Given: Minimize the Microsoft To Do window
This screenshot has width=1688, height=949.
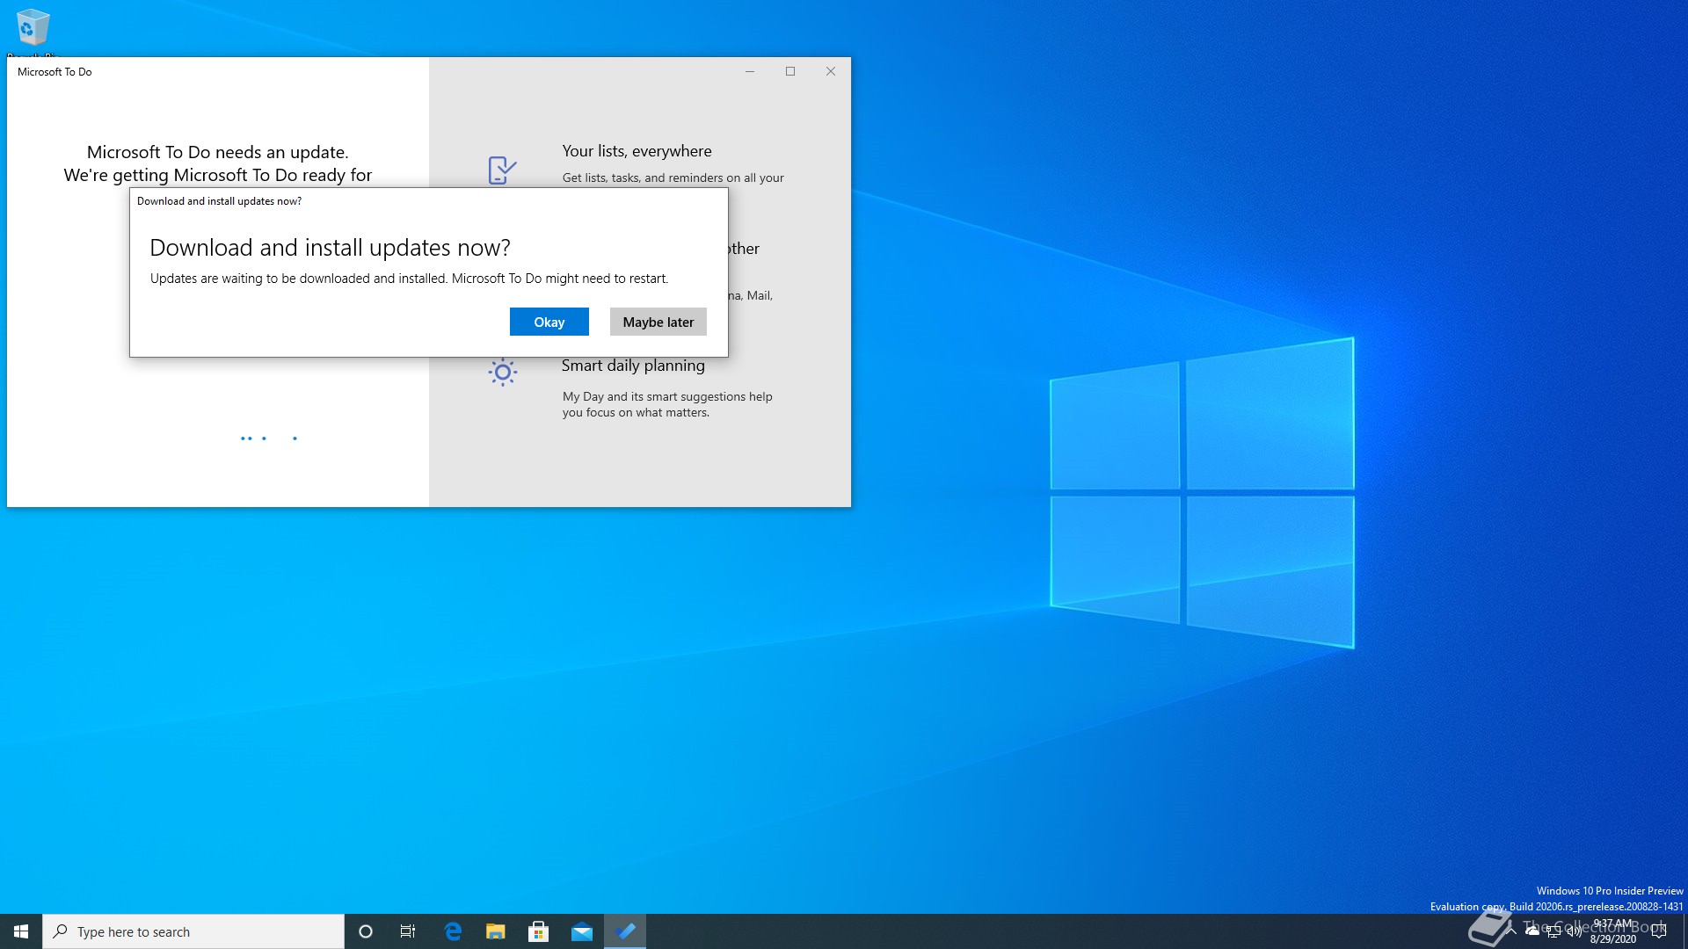Looking at the screenshot, I should point(750,71).
